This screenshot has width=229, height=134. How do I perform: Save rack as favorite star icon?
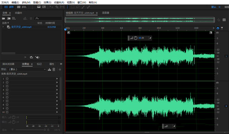[x=60, y=70]
